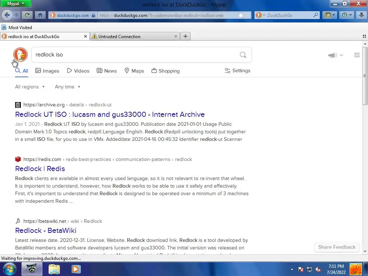The width and height of the screenshot is (368, 276).
Task: Open a new tab
Action: 185,36
